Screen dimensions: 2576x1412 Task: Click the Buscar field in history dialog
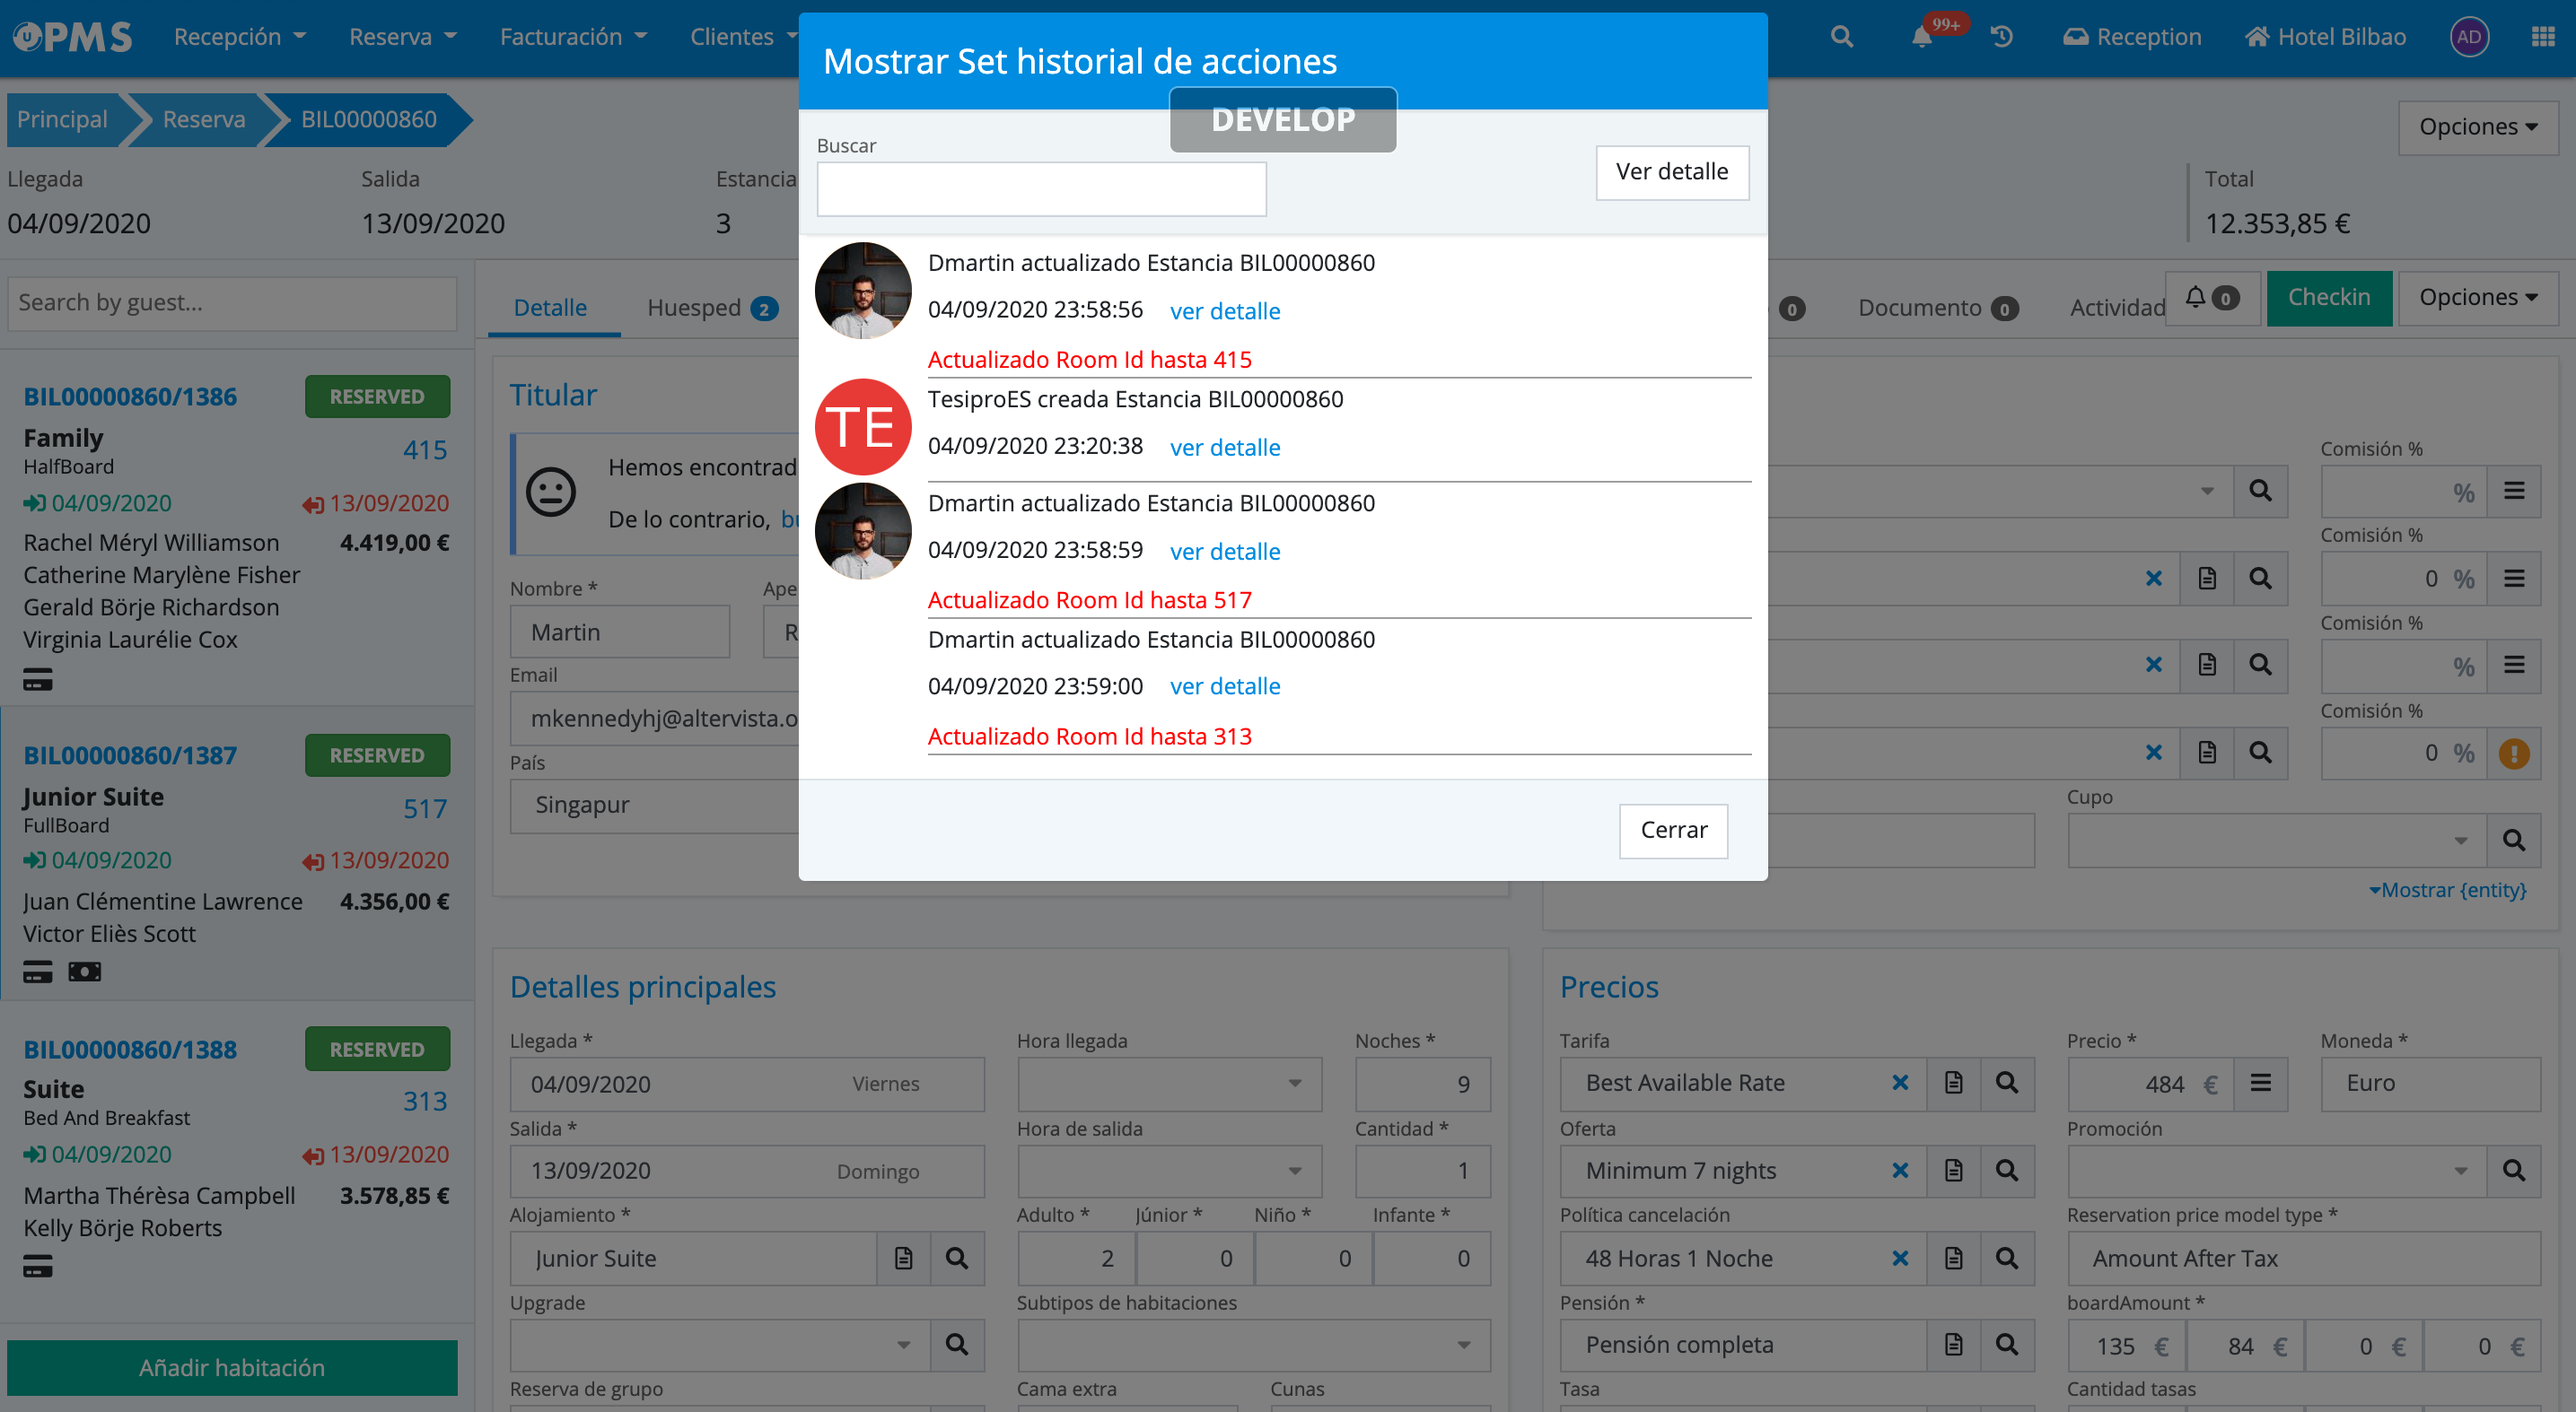(x=1041, y=189)
